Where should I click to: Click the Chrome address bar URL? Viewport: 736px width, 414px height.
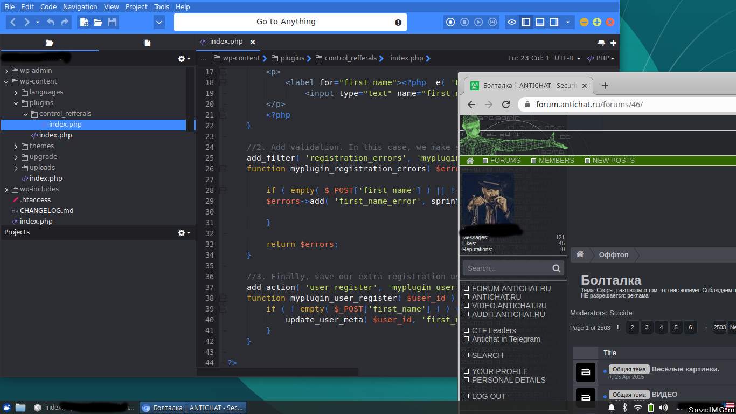(x=589, y=105)
